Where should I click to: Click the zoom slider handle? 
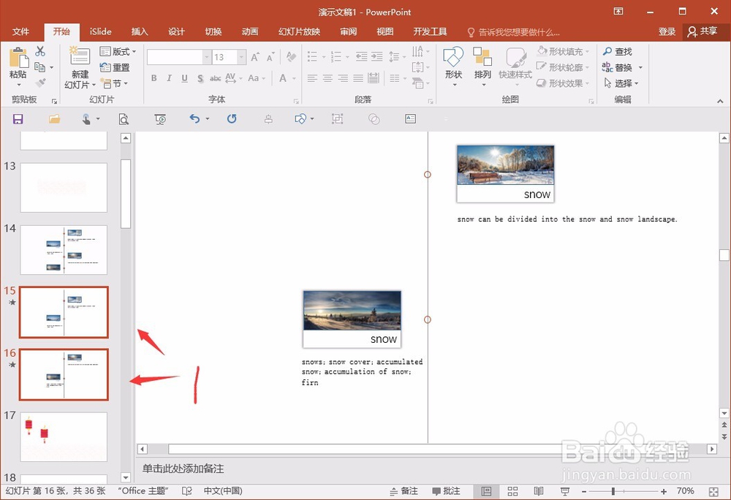pos(613,491)
